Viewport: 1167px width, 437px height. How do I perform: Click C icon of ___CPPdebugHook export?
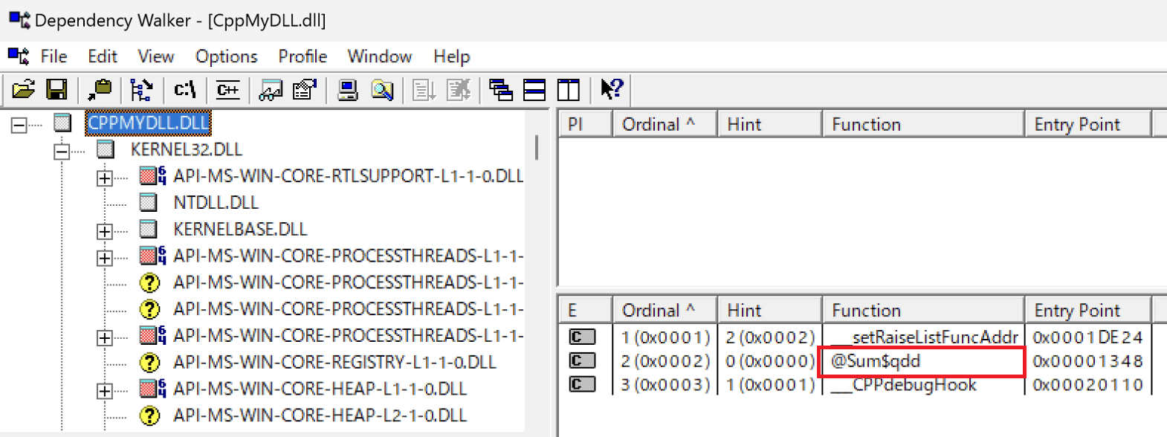582,384
